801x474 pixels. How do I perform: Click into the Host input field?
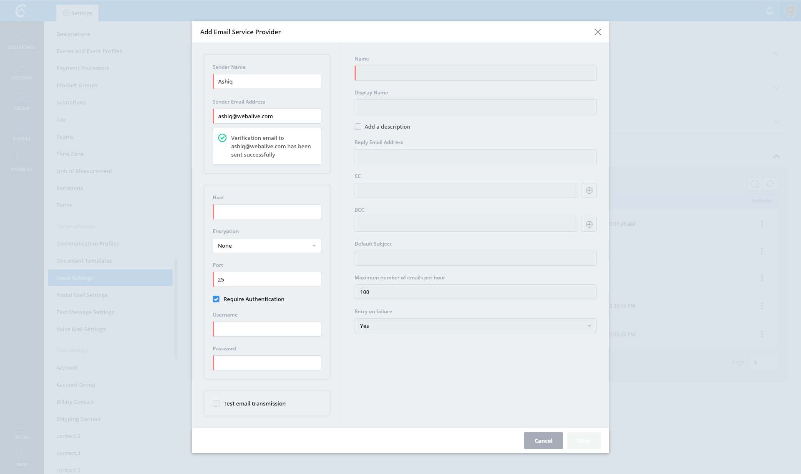click(x=267, y=212)
